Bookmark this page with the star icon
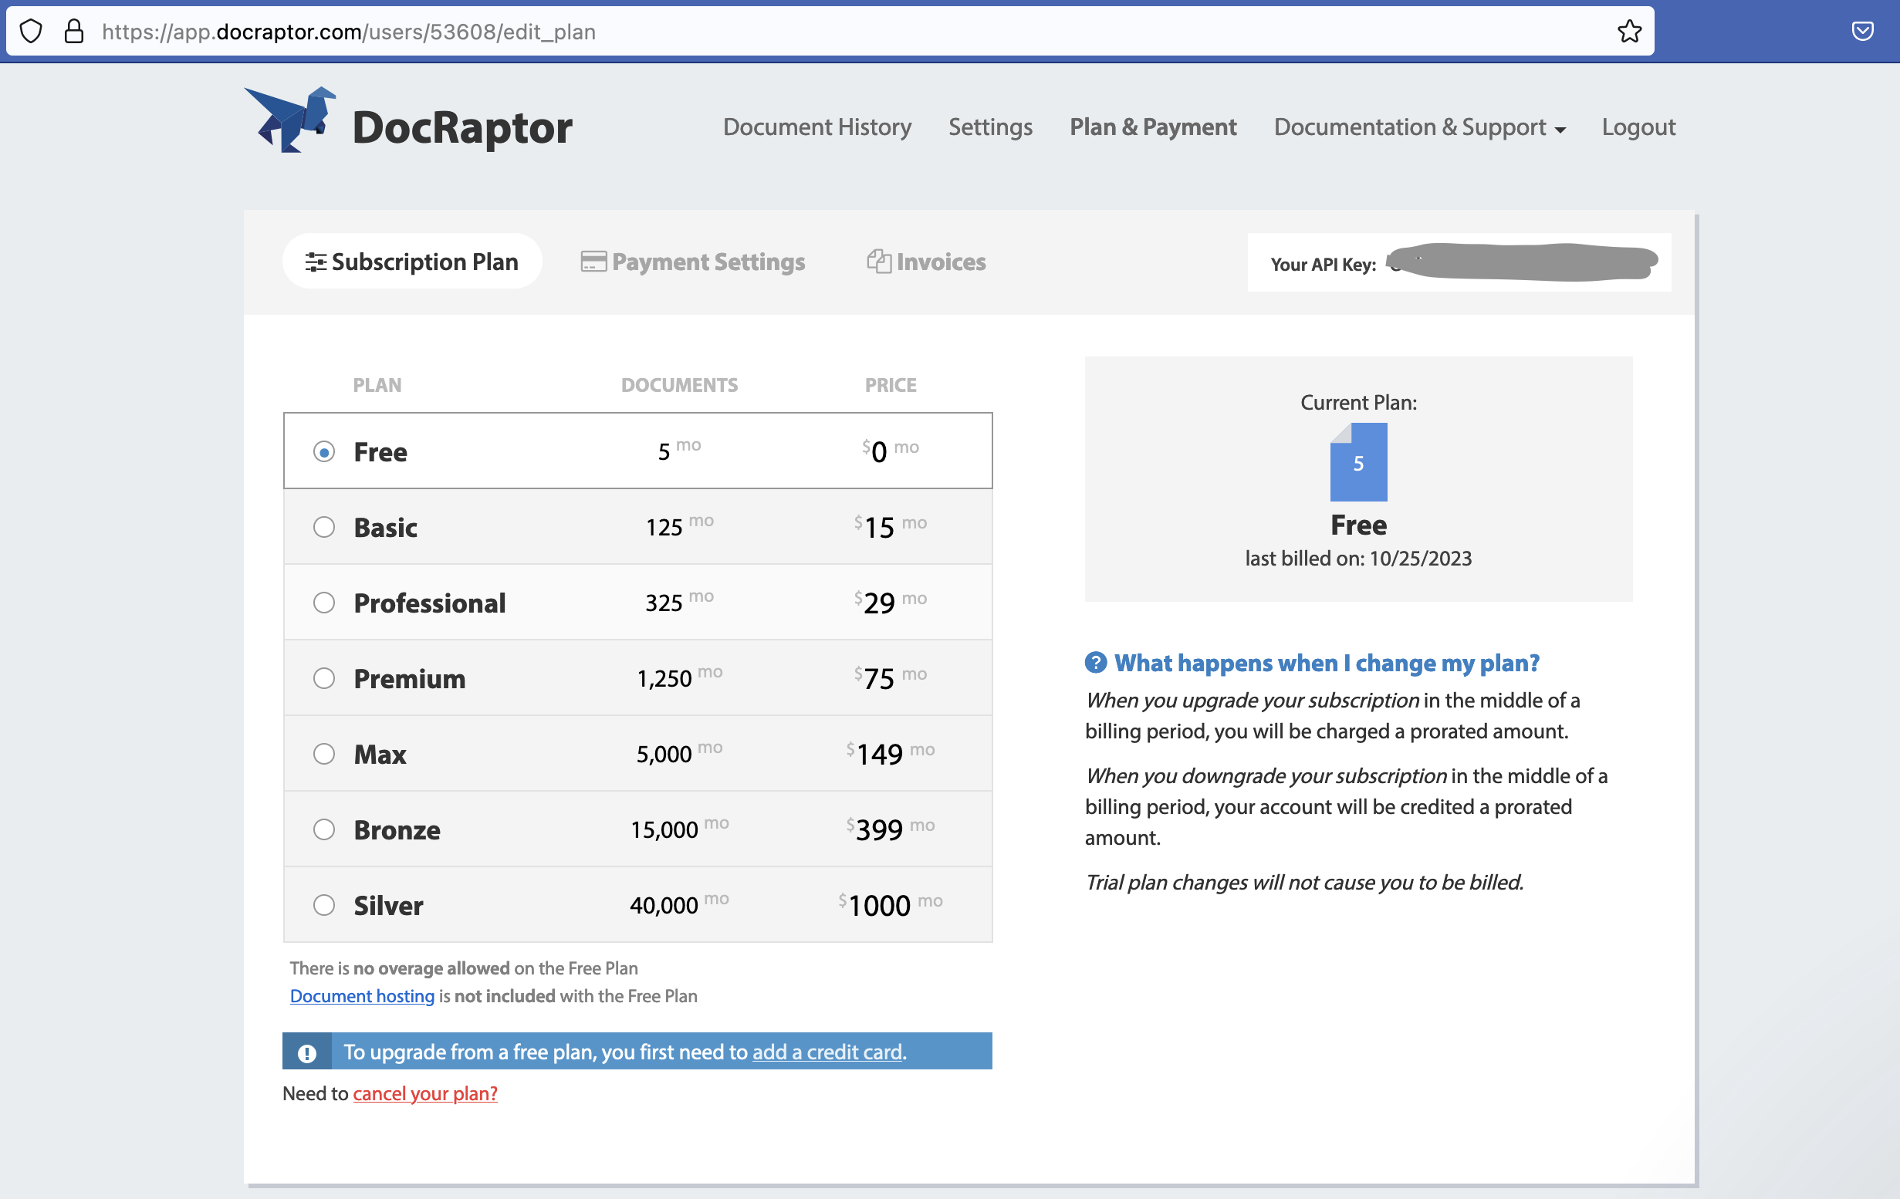This screenshot has height=1199, width=1900. tap(1629, 32)
